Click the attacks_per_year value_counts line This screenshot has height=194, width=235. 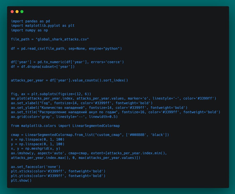click(69, 80)
